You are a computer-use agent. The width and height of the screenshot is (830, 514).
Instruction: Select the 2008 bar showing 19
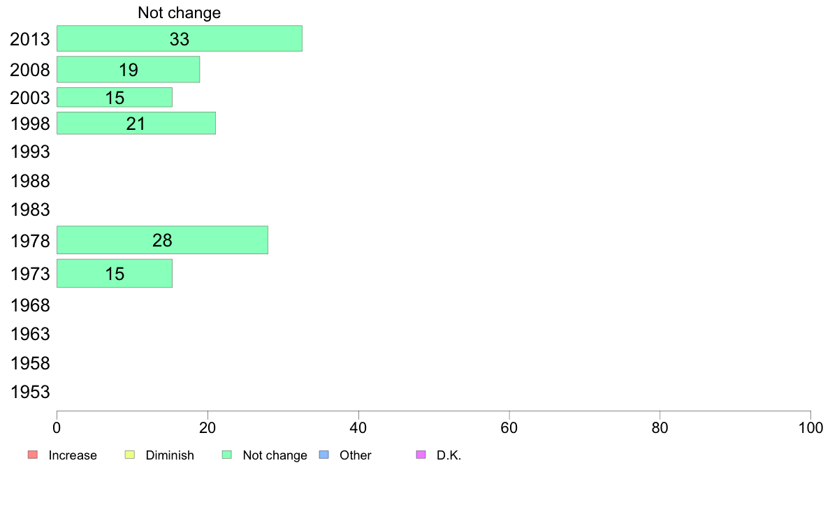[128, 69]
